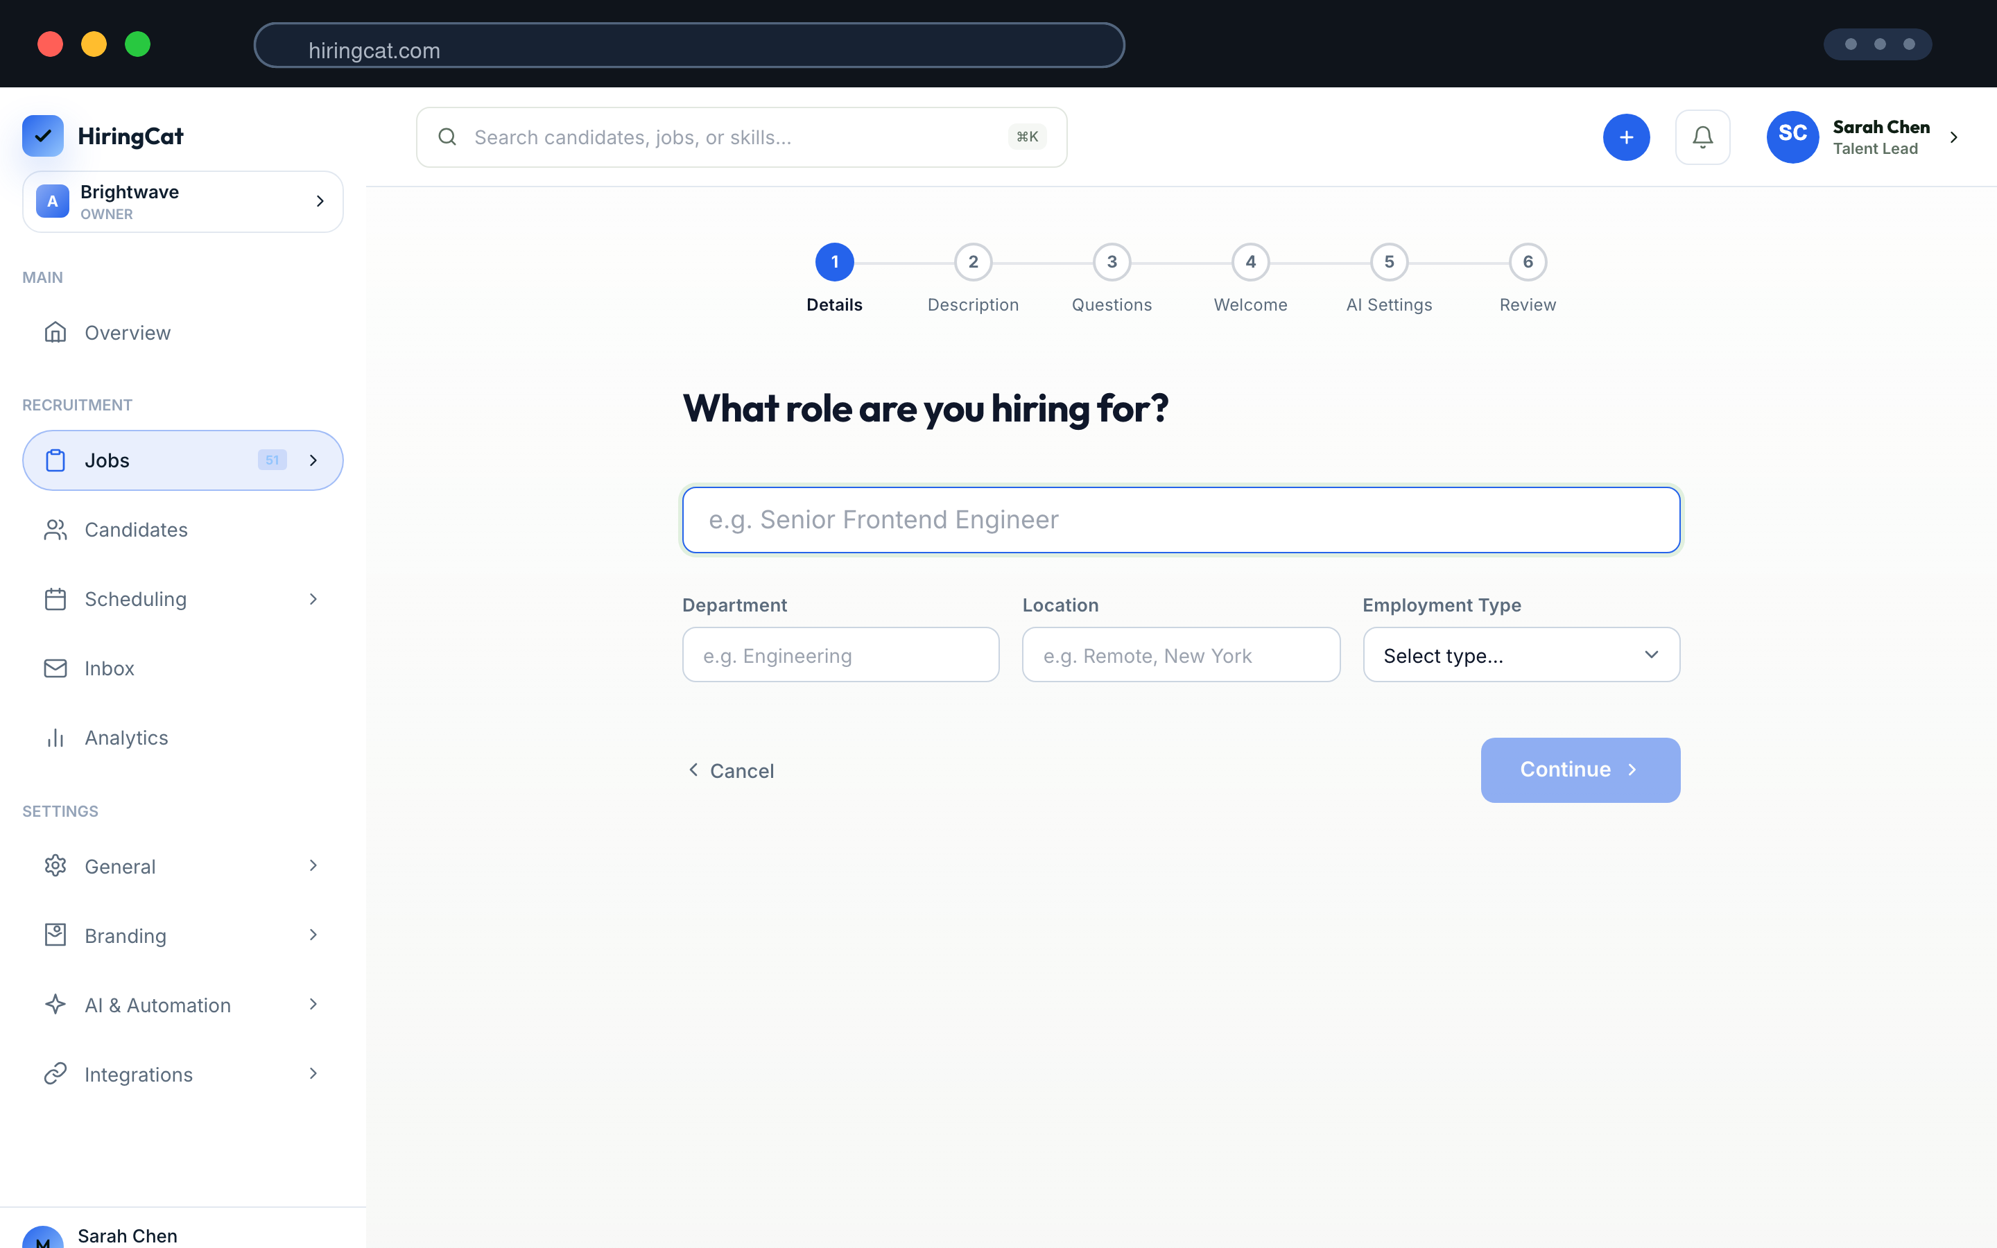Open Candidates in the sidebar
Image resolution: width=1997 pixels, height=1248 pixels.
pyautogui.click(x=182, y=530)
